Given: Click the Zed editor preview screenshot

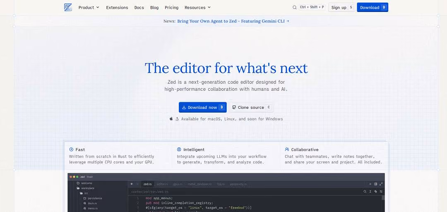Looking at the screenshot, I should click(226, 192).
